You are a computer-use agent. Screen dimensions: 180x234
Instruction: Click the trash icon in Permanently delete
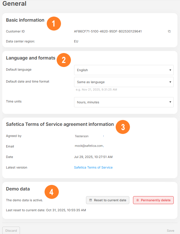[x=138, y=200]
